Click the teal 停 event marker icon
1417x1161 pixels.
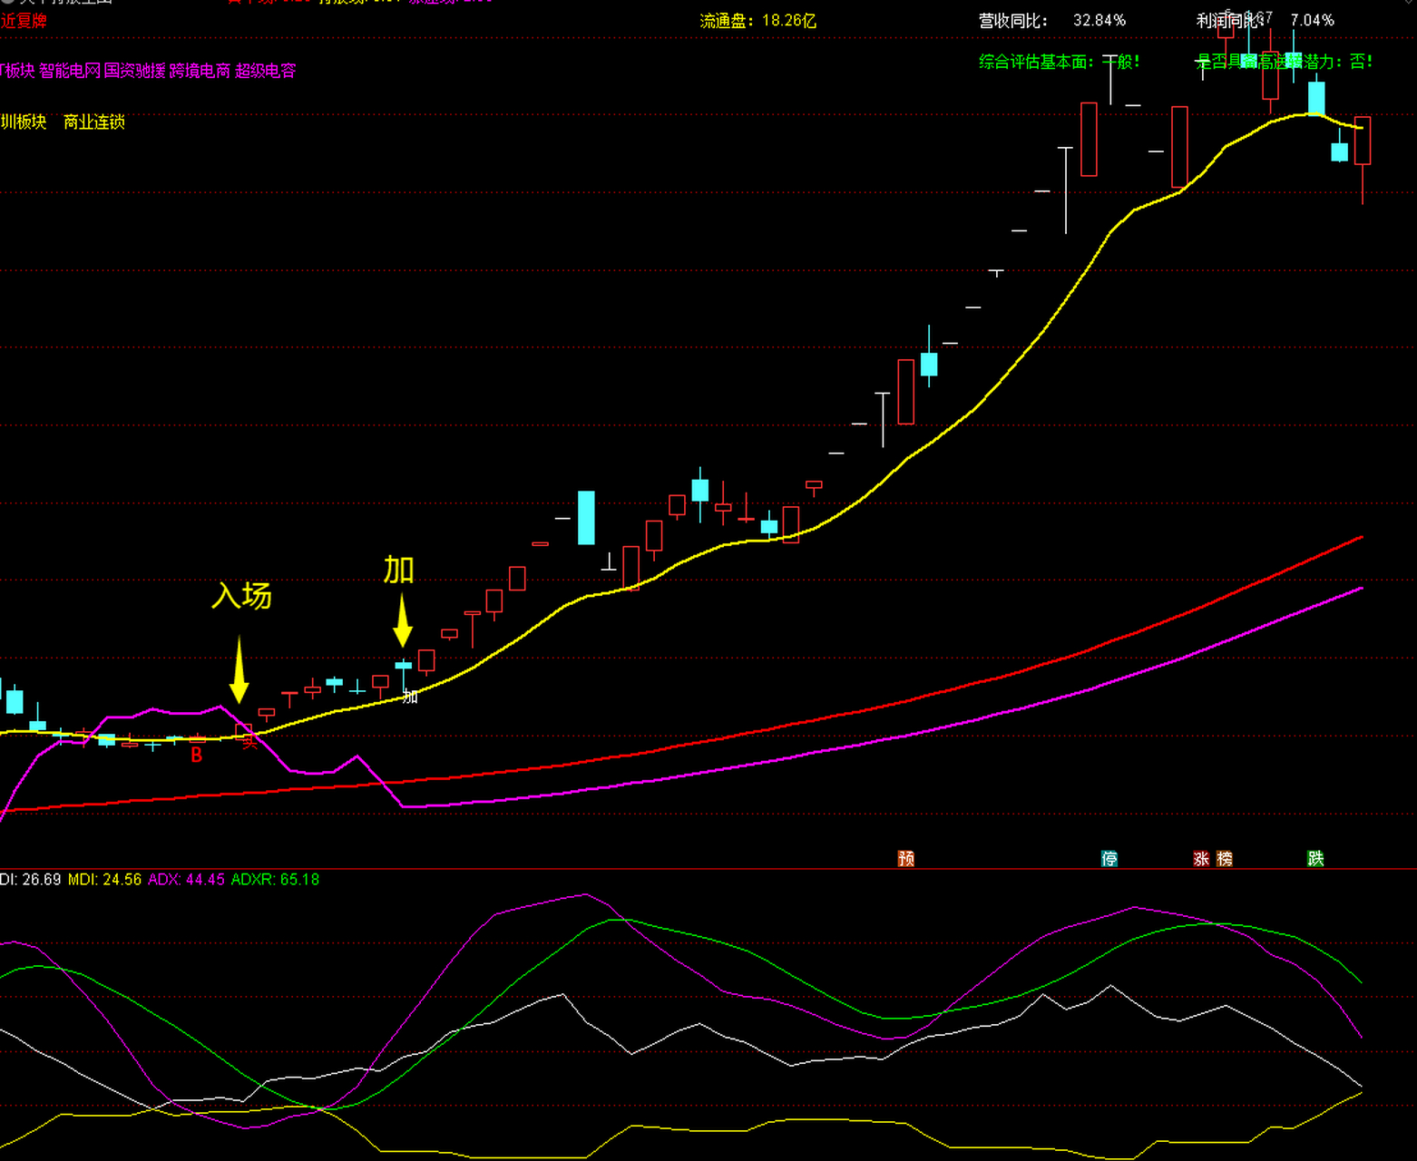coord(1109,858)
